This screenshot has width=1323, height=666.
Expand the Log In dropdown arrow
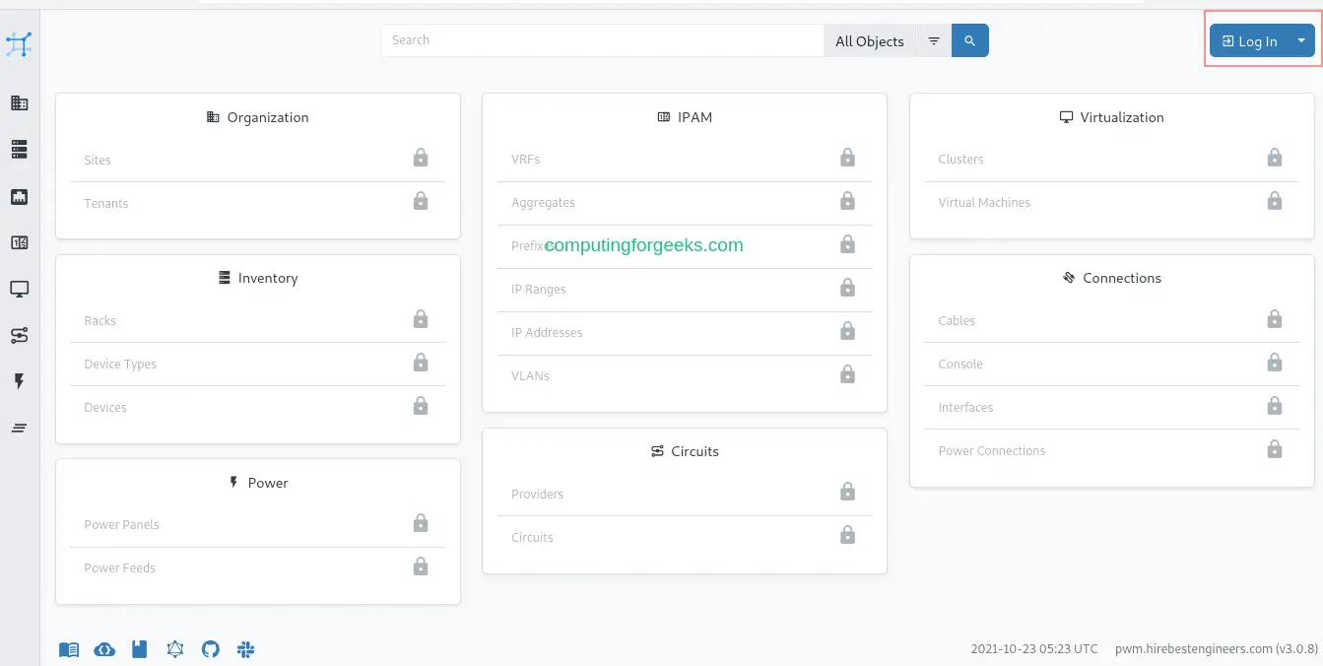pos(1301,40)
